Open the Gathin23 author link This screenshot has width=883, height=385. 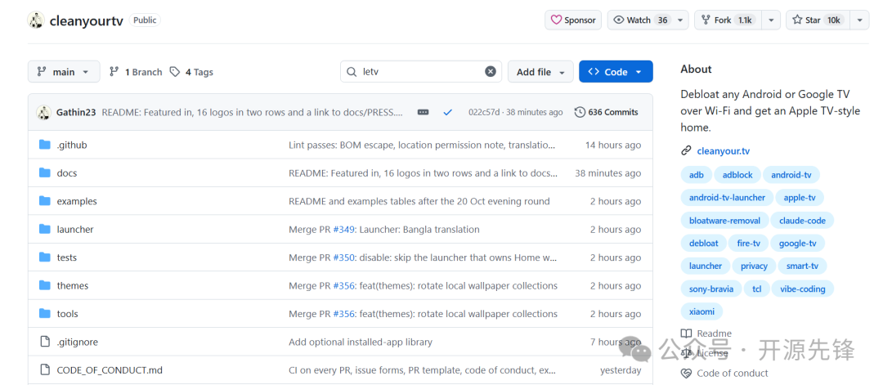coord(77,112)
